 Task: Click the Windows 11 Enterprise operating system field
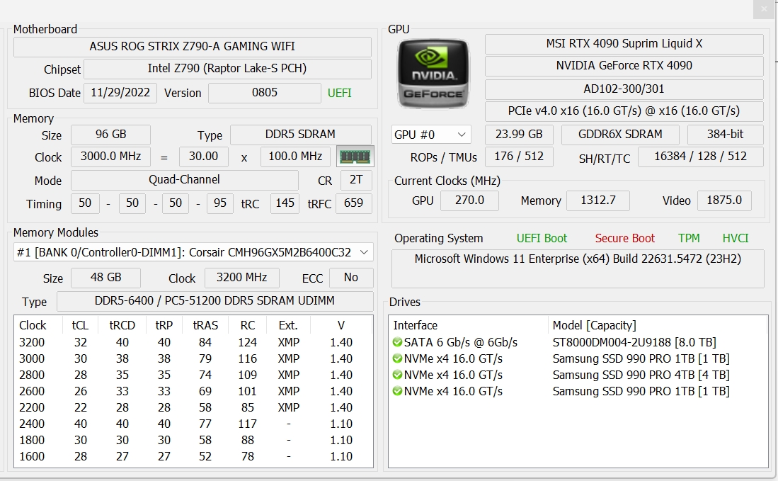578,268
